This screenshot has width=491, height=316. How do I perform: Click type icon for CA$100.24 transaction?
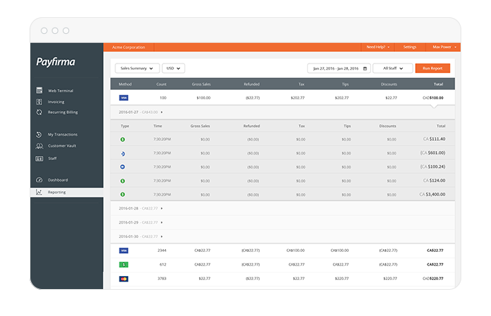click(123, 167)
